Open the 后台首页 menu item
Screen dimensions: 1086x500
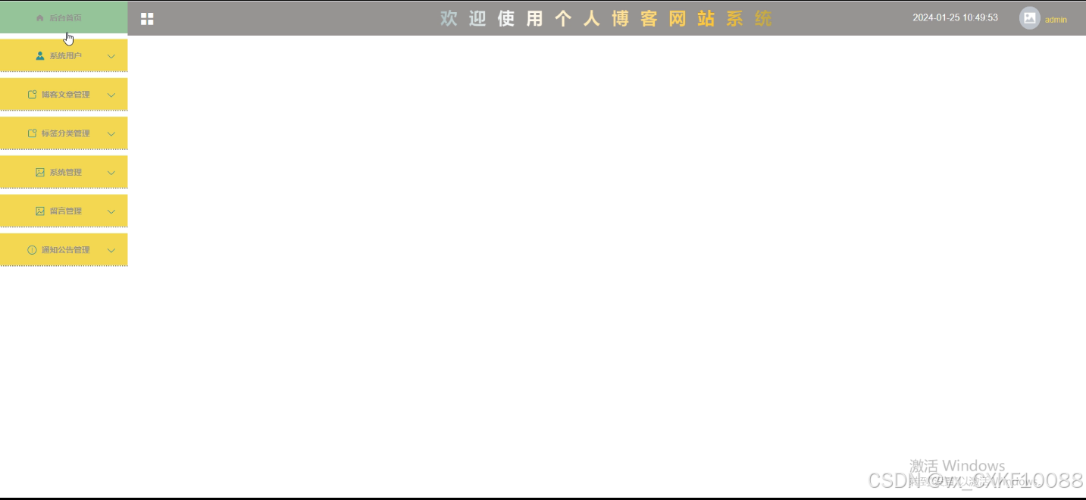pyautogui.click(x=64, y=17)
